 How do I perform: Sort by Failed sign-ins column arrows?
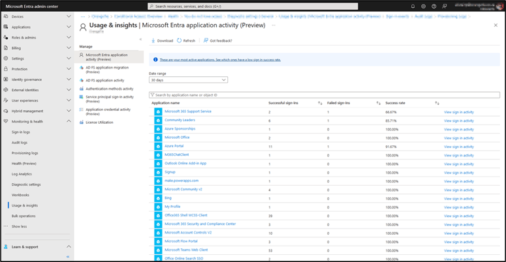click(x=379, y=103)
